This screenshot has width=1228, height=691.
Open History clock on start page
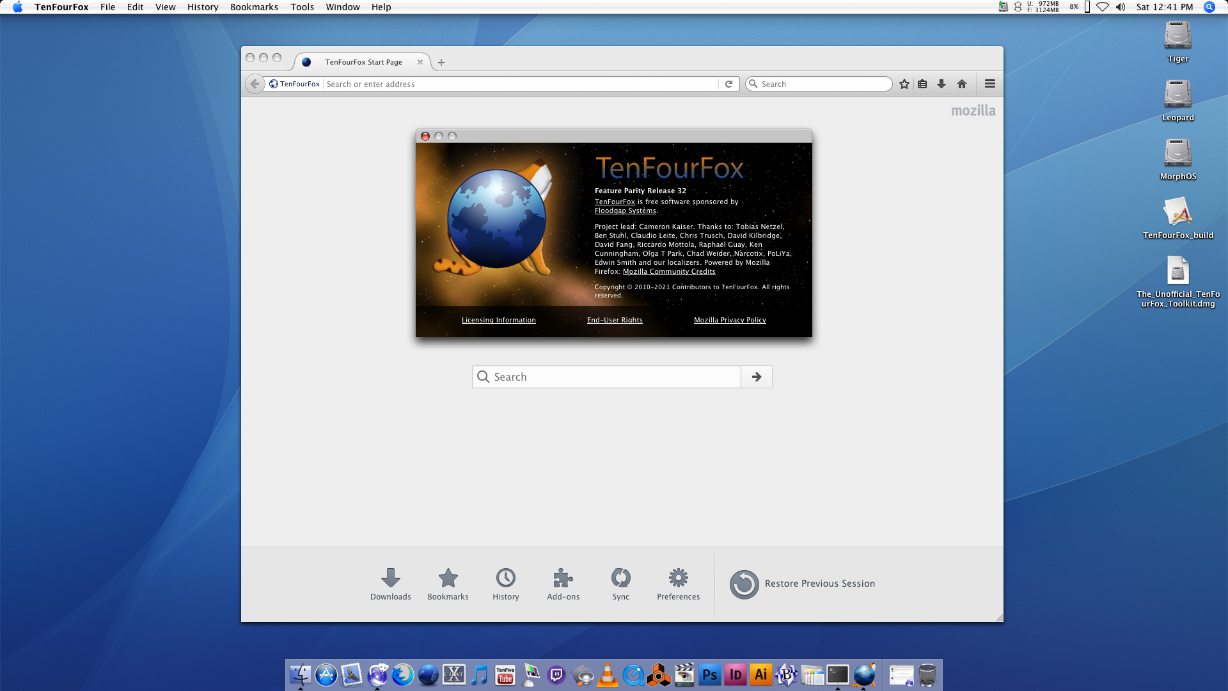505,584
